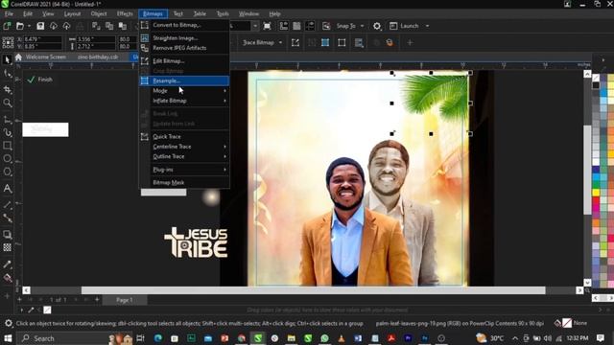Image resolution: width=614 pixels, height=345 pixels.
Task: Click the Quick customize plus icon
Action: point(410,42)
